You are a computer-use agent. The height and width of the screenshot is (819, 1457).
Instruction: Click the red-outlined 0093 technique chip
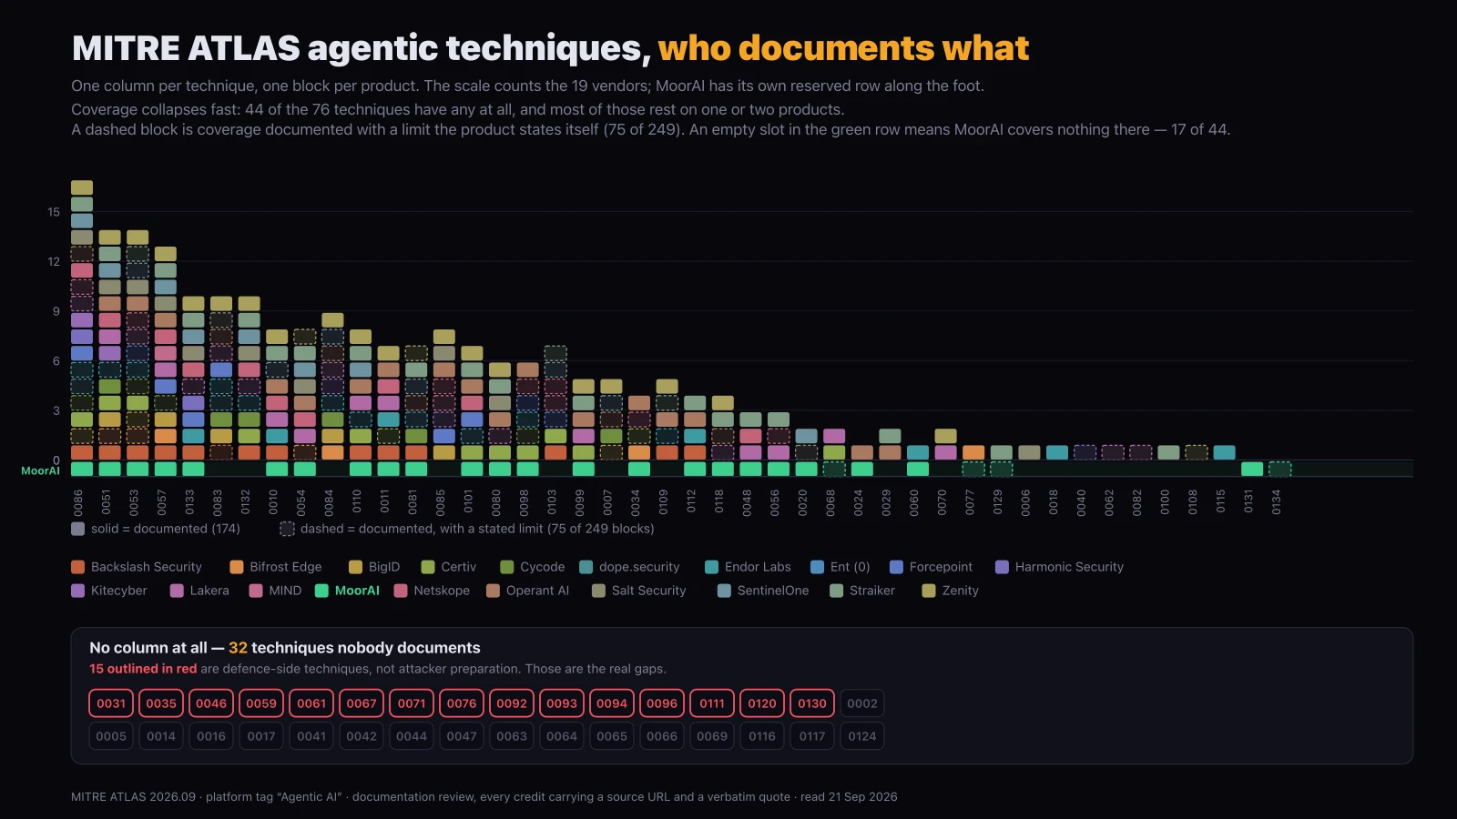562,703
